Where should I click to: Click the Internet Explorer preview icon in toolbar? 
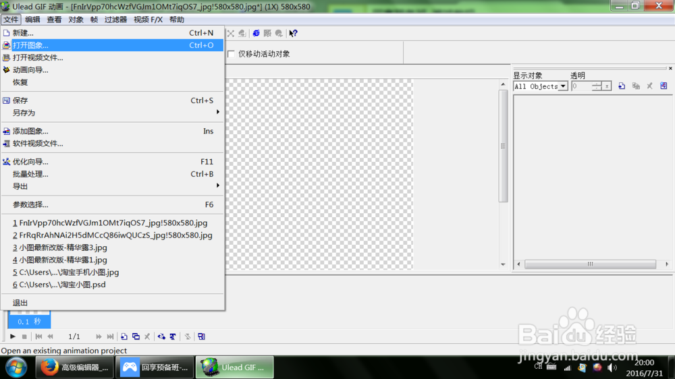coord(256,33)
